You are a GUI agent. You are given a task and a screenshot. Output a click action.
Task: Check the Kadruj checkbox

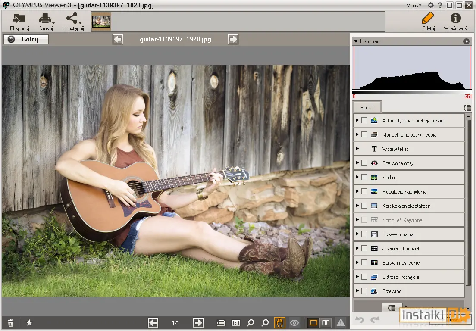click(364, 178)
